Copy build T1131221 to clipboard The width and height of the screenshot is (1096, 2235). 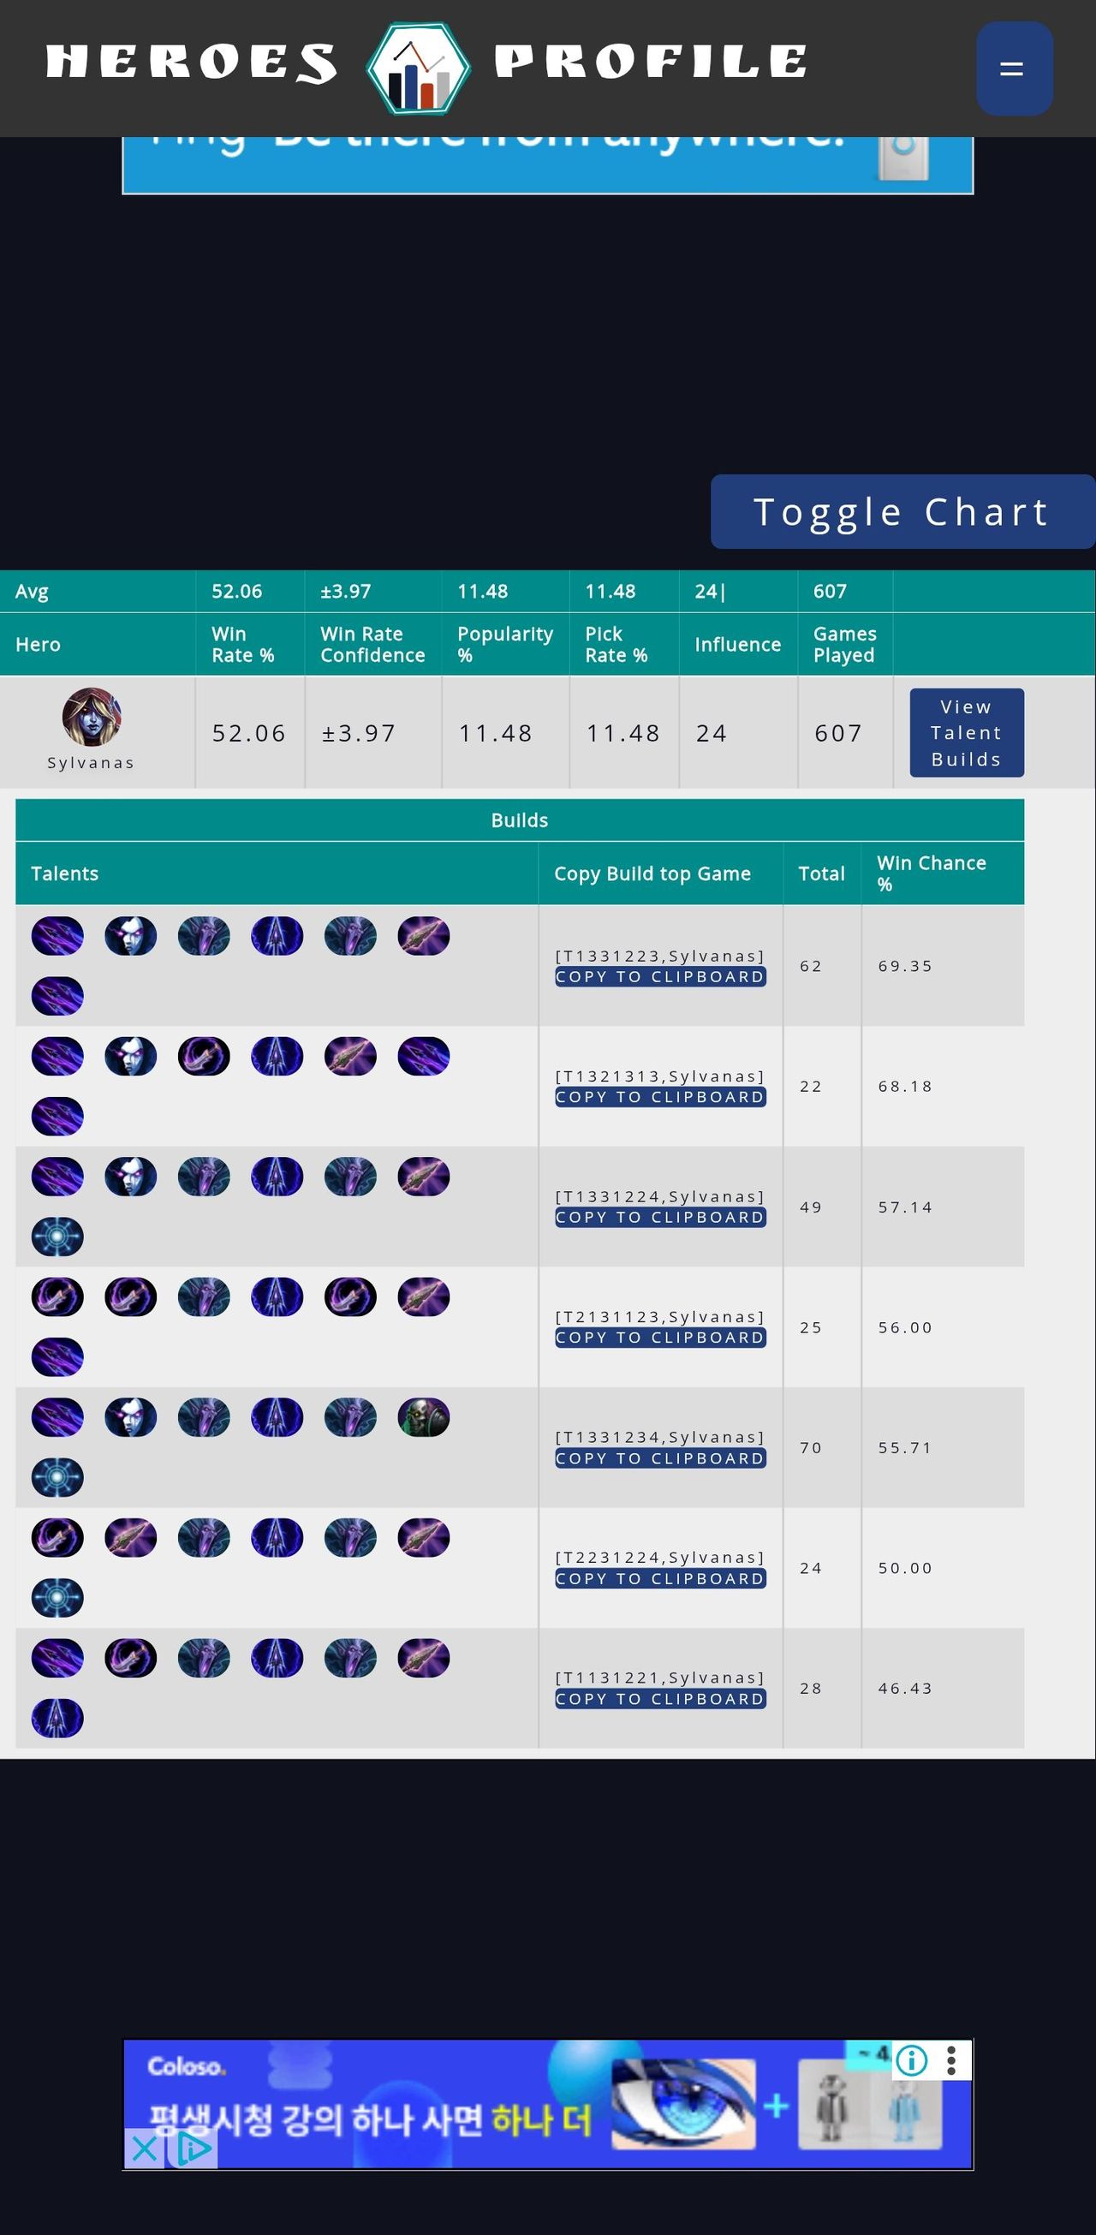tap(660, 1699)
